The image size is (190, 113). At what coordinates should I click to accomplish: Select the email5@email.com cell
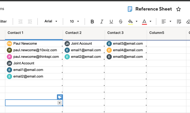126,57
